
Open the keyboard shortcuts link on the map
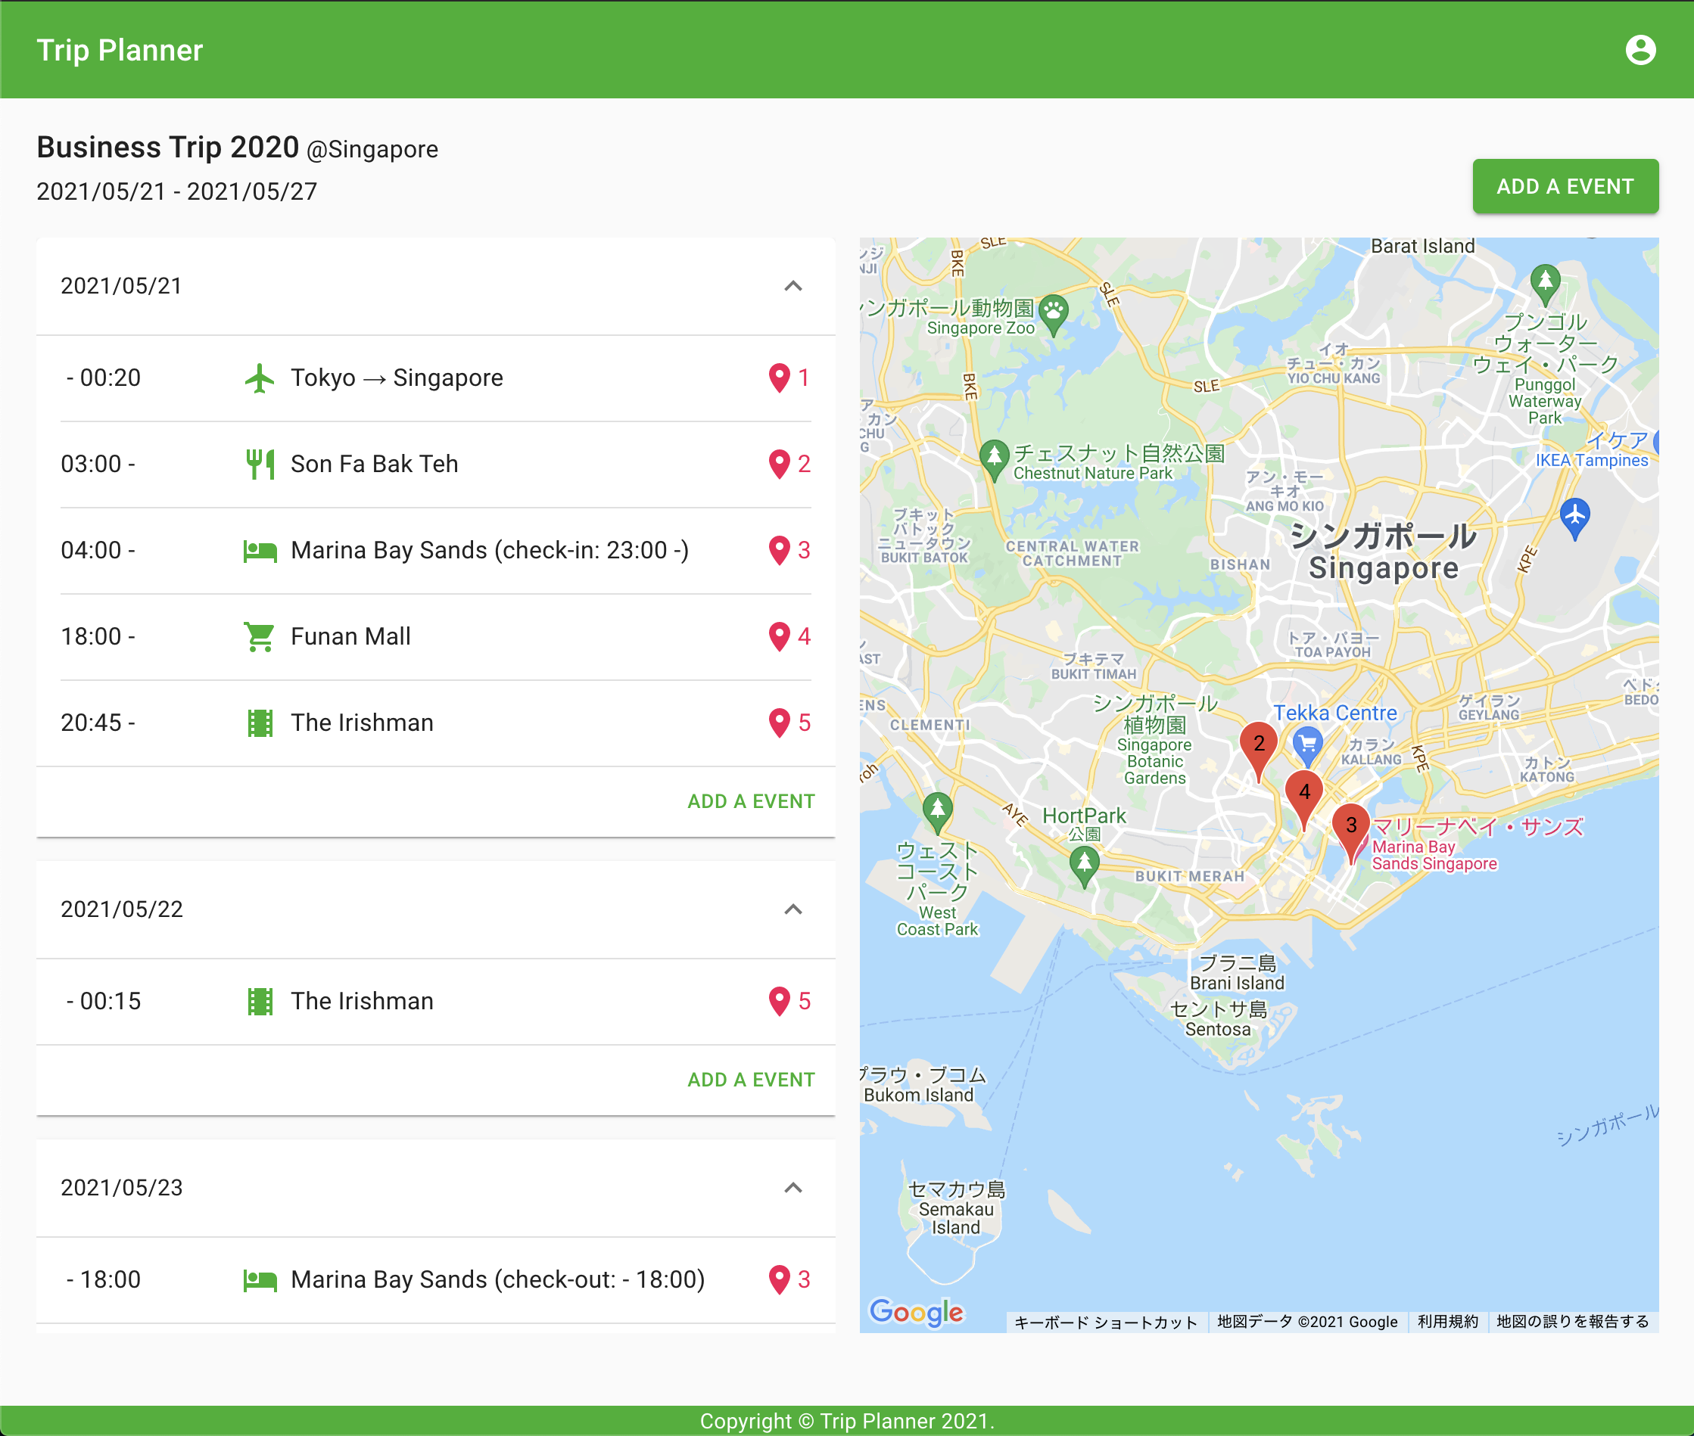click(x=1105, y=1321)
